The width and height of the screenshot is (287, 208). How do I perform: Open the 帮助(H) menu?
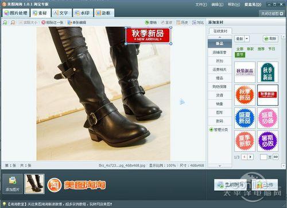coord(234,5)
